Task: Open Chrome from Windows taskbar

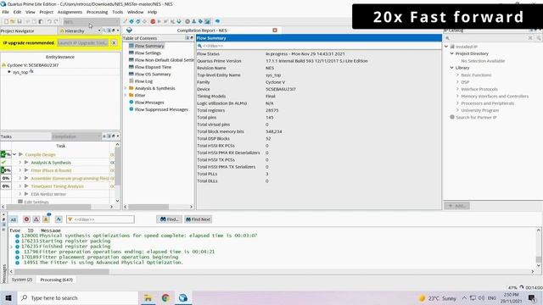Action: 165,297
